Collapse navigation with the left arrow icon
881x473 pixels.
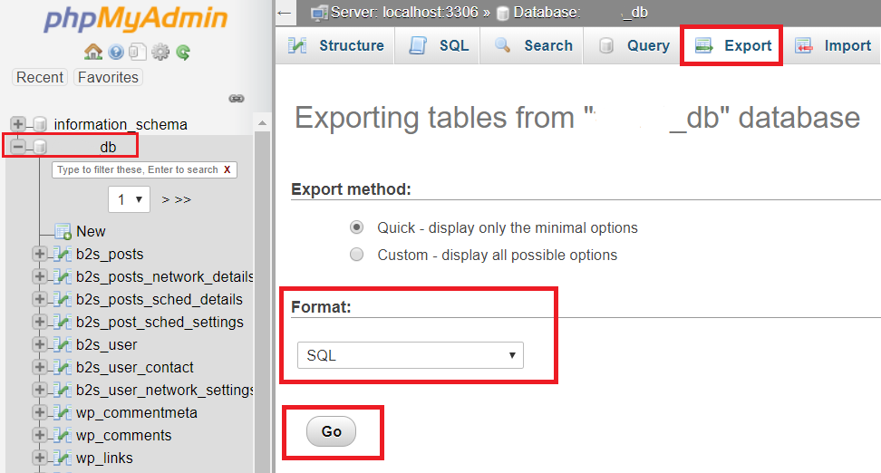285,13
